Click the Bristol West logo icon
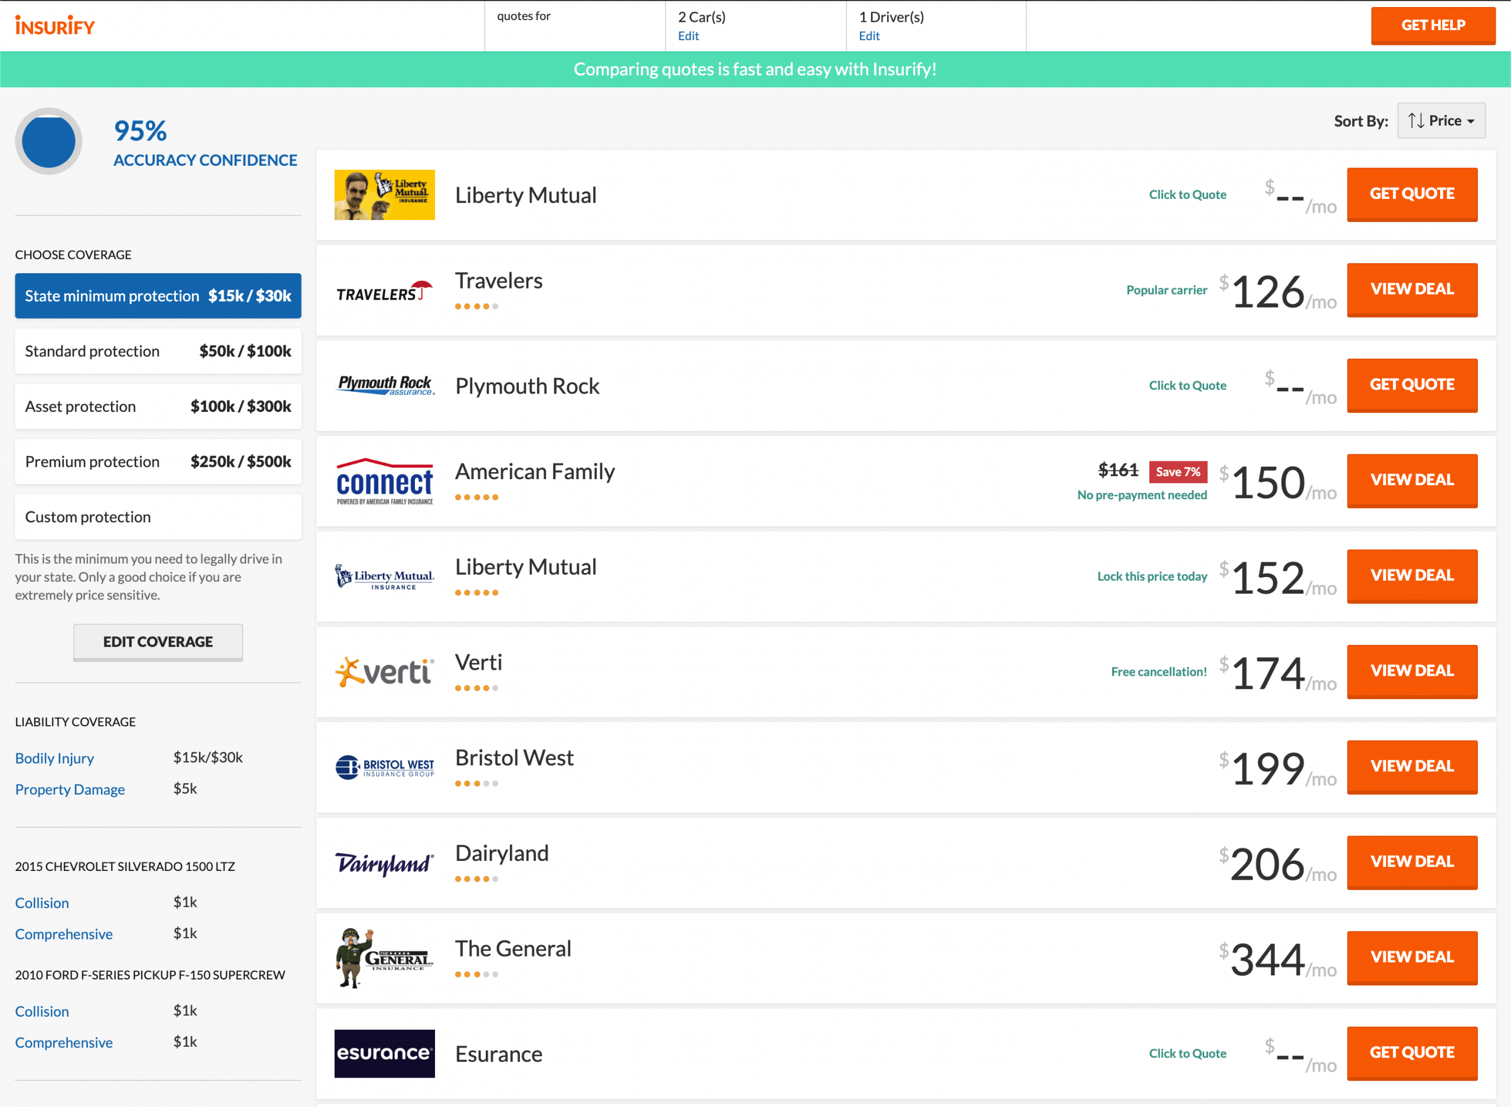This screenshot has height=1107, width=1511. click(x=384, y=766)
